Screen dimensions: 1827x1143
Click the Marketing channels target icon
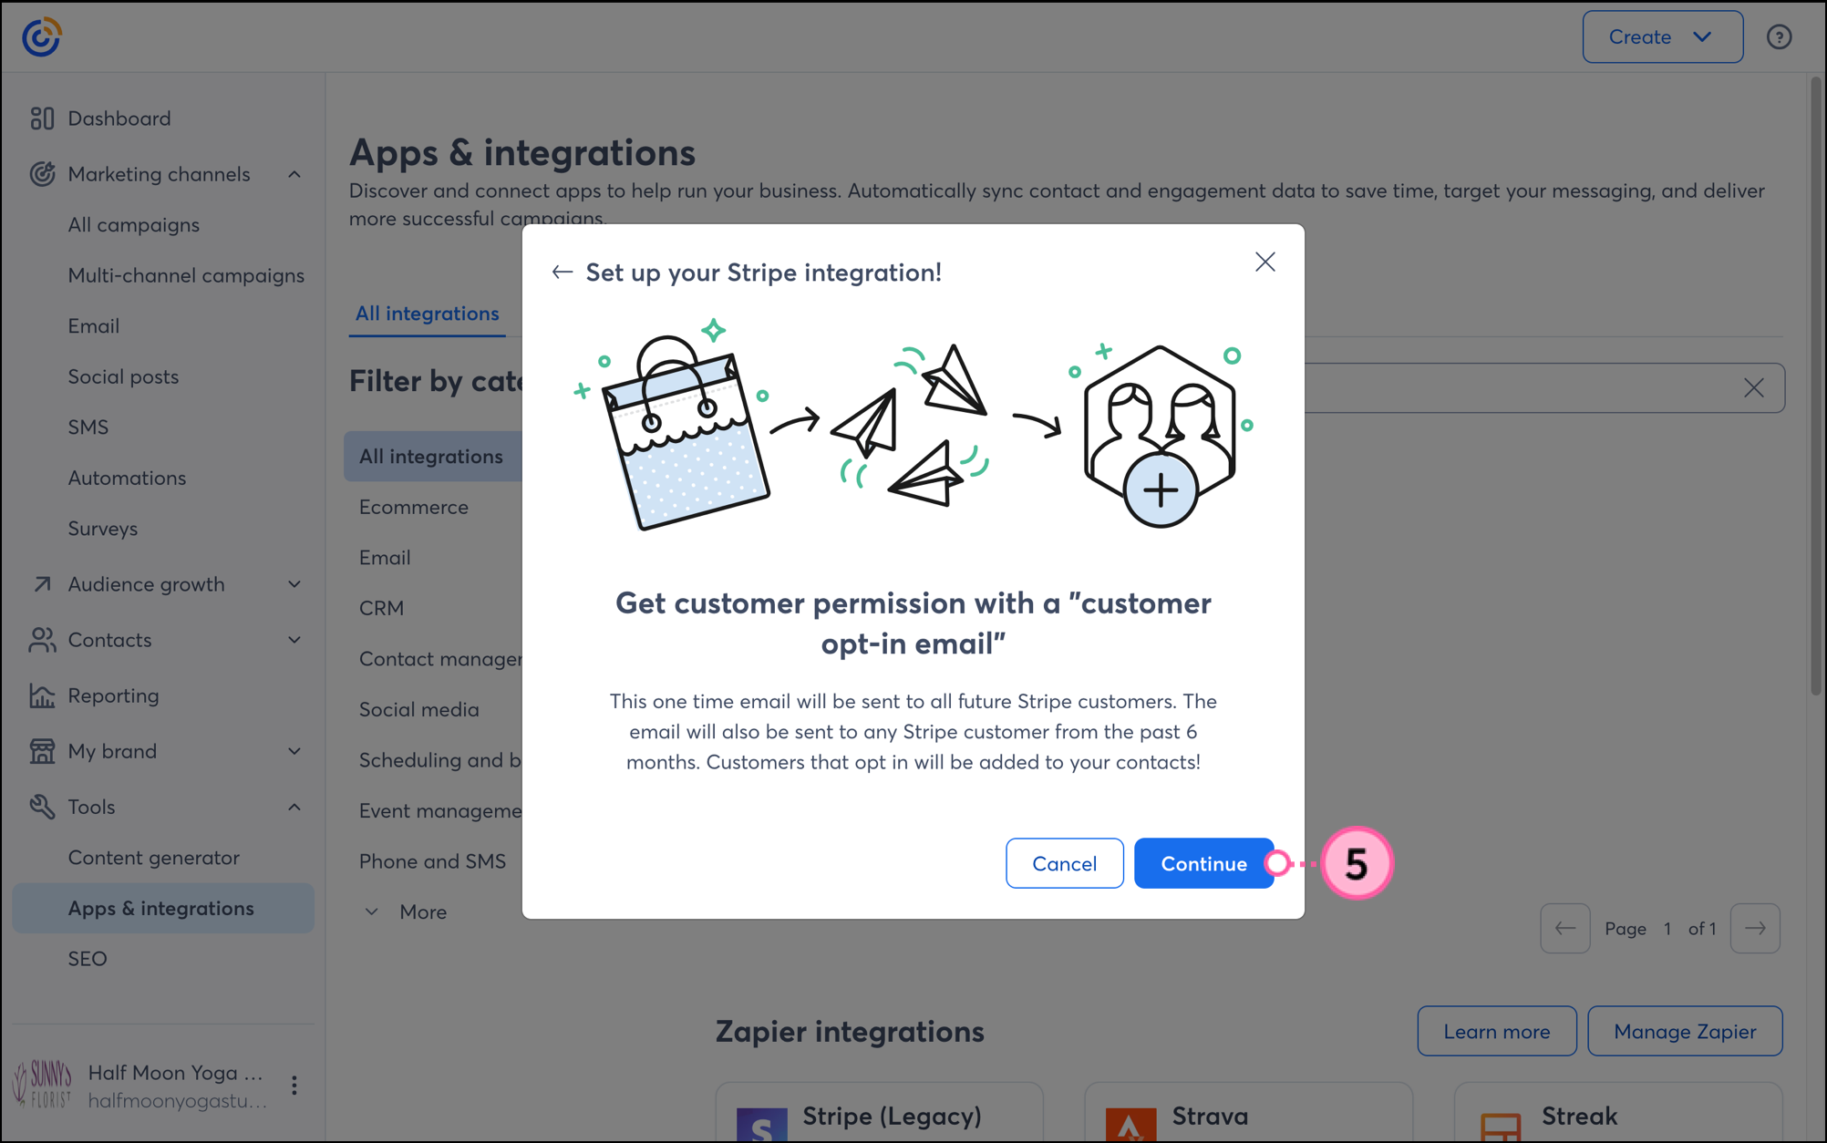[x=42, y=174]
